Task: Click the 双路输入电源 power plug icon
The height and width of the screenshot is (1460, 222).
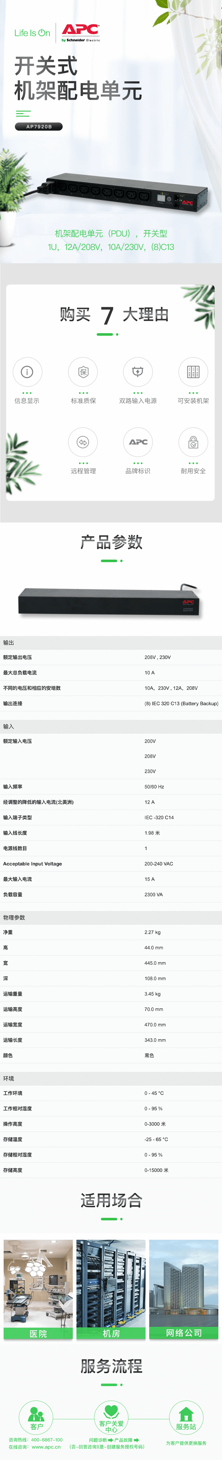Action: (138, 372)
